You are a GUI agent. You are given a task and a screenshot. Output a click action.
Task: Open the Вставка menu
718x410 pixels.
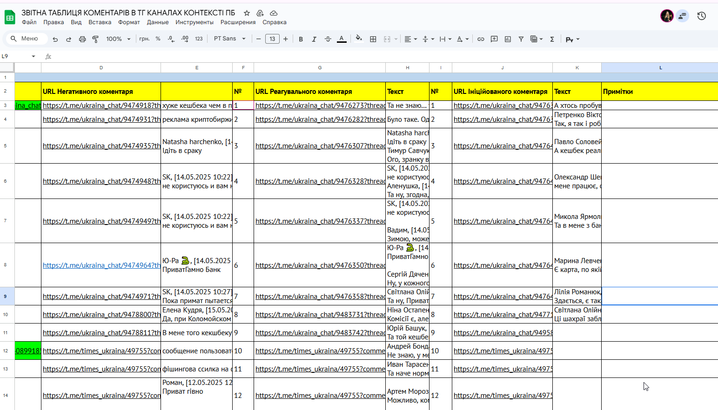pos(100,22)
